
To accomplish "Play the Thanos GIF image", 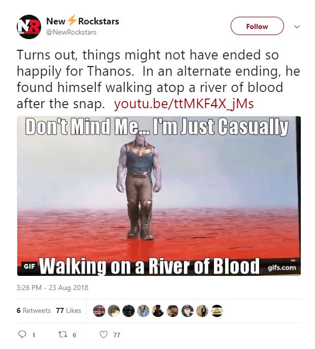I will point(159,196).
